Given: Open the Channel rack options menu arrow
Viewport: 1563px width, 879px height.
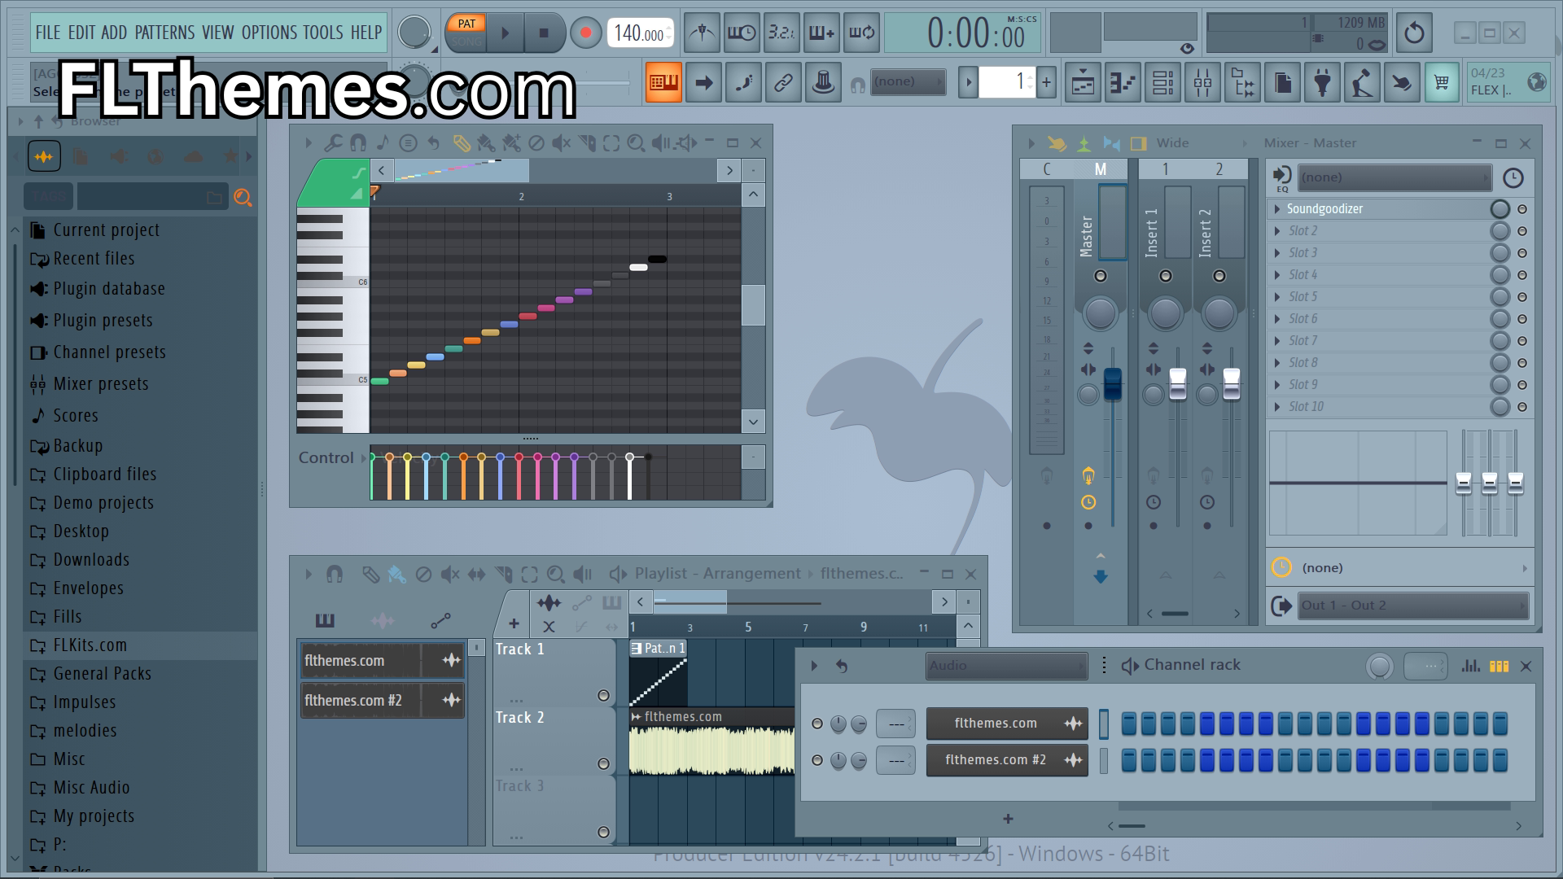Looking at the screenshot, I should 814,666.
